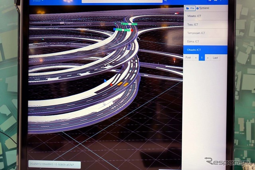The image size is (255, 170).
Task: Select Tosu JCT in the list
Action: pyautogui.click(x=206, y=25)
